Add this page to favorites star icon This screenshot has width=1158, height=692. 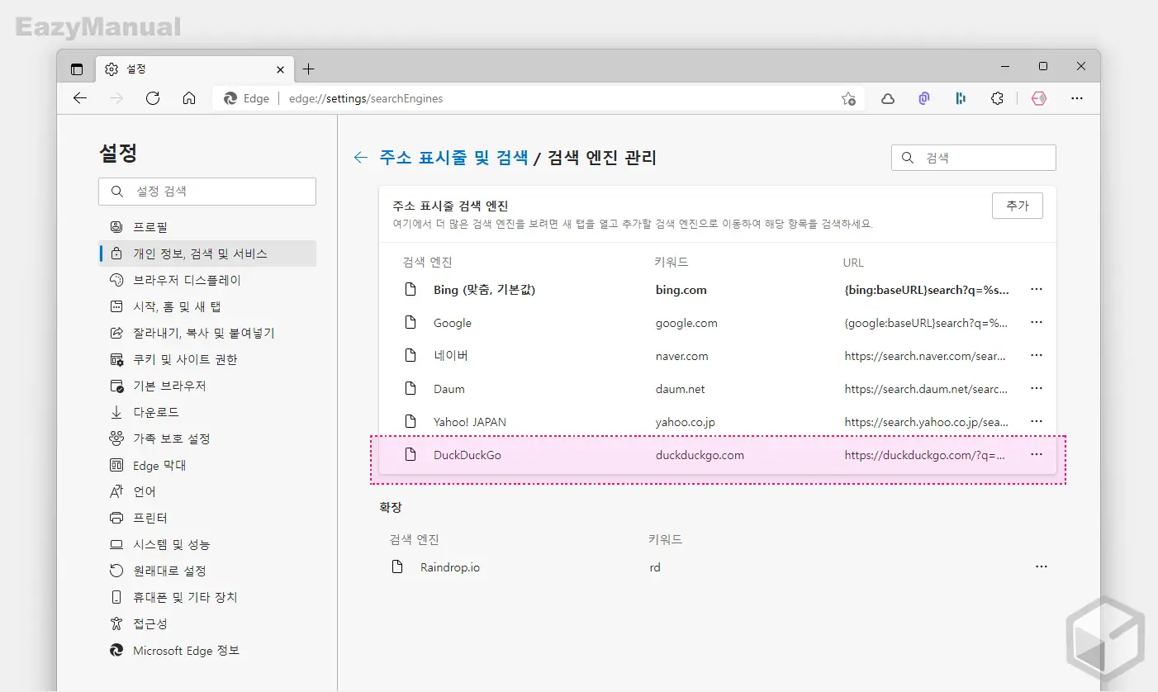[848, 98]
